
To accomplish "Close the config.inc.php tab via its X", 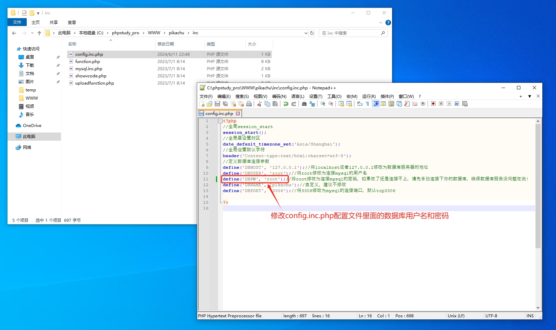I will [x=238, y=113].
